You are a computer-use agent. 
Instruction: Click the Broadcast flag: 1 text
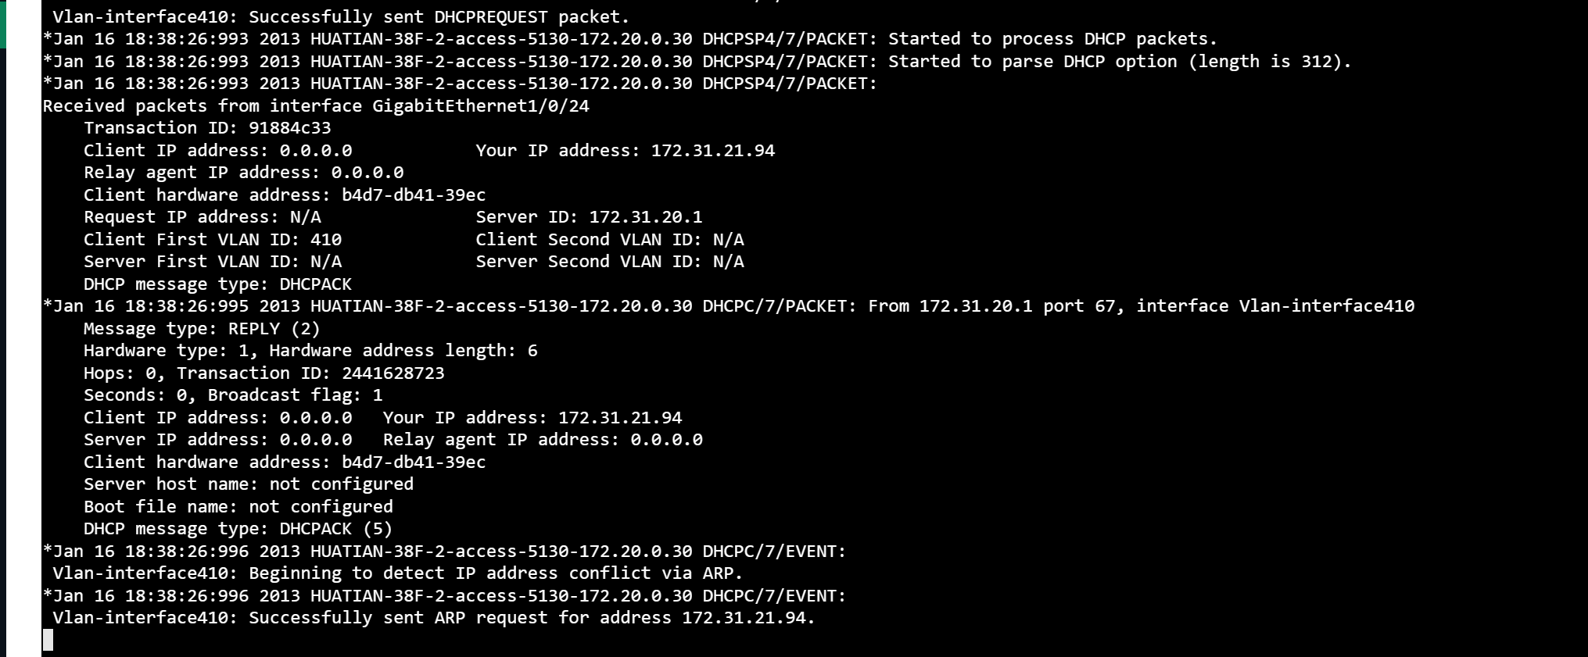(295, 395)
